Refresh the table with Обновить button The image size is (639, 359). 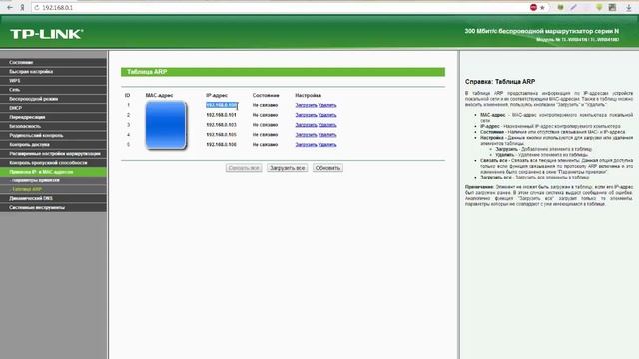point(327,168)
